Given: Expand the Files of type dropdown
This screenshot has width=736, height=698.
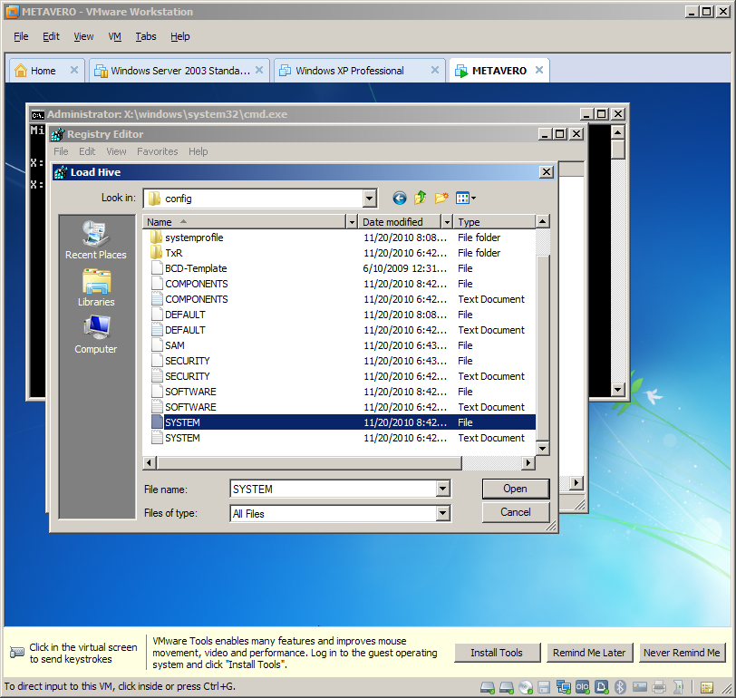Looking at the screenshot, I should pos(442,513).
